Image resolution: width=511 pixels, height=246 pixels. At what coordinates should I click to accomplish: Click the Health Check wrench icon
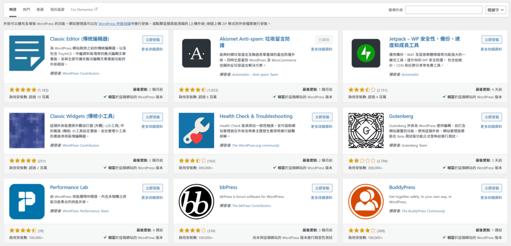[x=196, y=130]
